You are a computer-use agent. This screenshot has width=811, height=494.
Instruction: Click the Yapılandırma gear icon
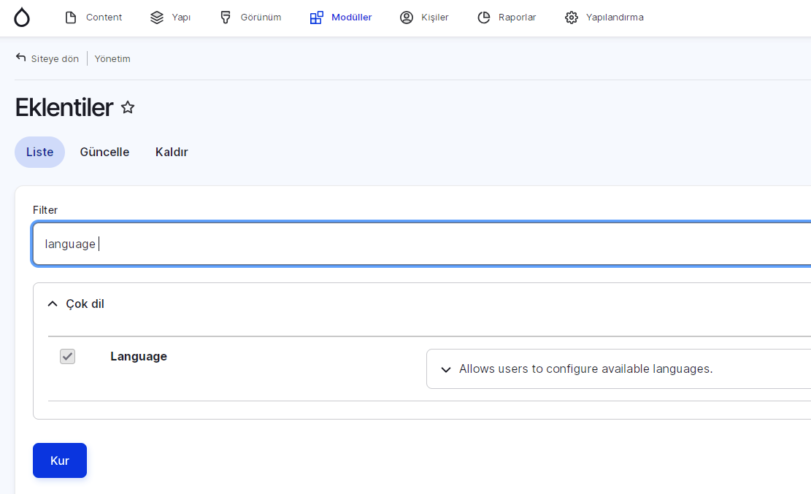[572, 18]
